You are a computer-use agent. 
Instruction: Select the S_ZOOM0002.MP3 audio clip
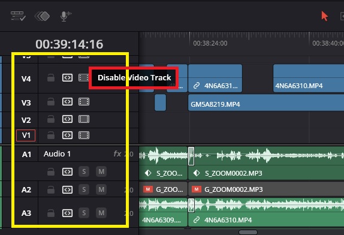(266, 163)
